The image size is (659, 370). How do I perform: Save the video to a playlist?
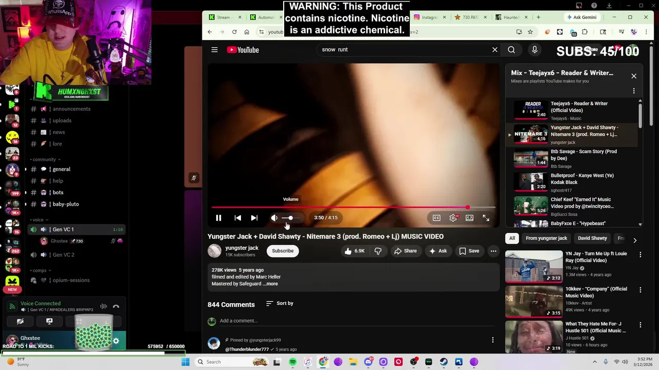point(469,251)
